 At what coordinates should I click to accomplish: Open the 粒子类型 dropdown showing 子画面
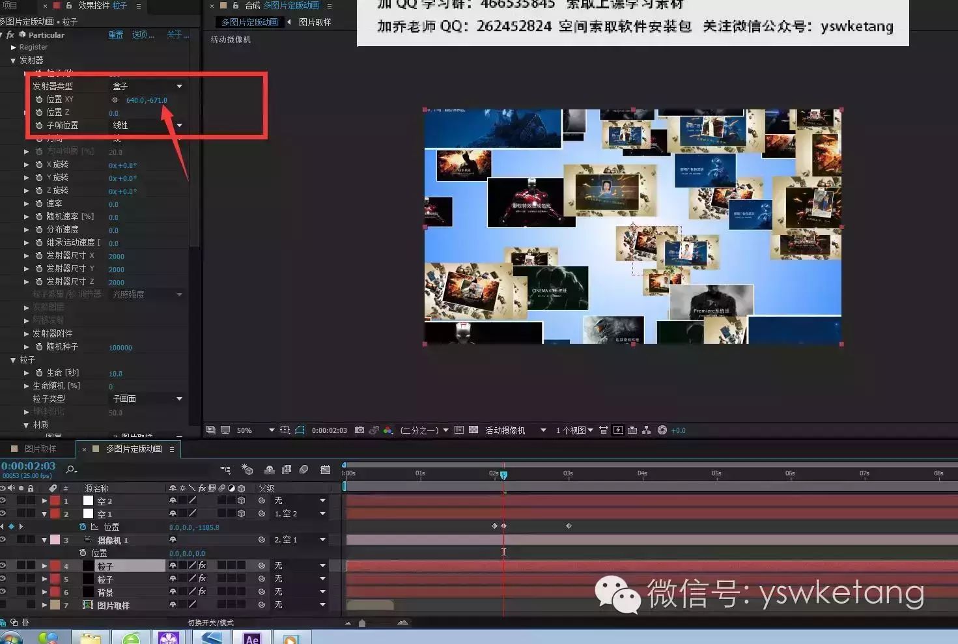coord(147,399)
